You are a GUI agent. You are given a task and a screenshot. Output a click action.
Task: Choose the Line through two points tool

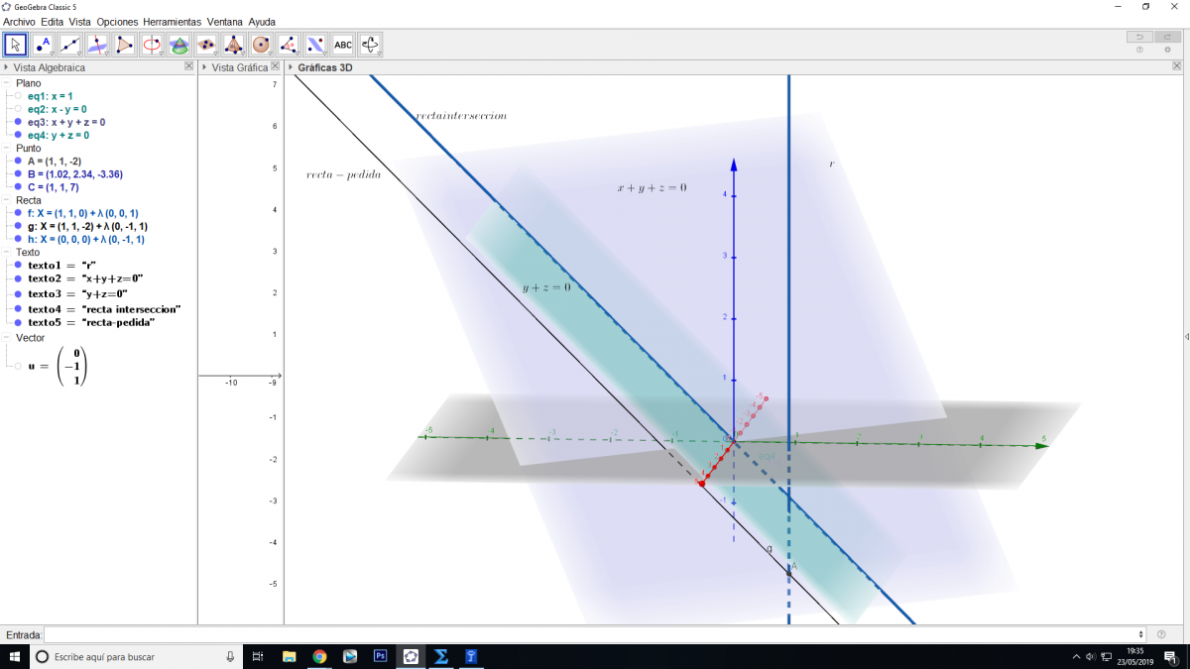pyautogui.click(x=69, y=45)
